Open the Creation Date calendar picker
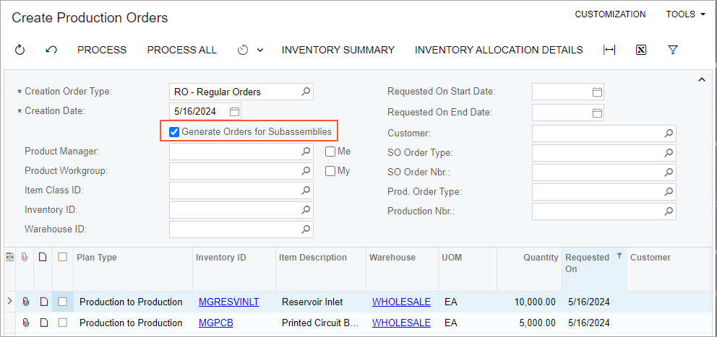 [234, 111]
